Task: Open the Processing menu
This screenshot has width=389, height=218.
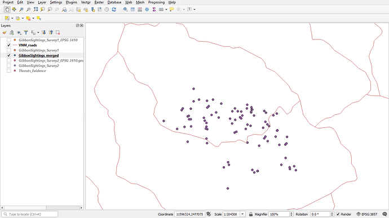Action: pyautogui.click(x=156, y=2)
